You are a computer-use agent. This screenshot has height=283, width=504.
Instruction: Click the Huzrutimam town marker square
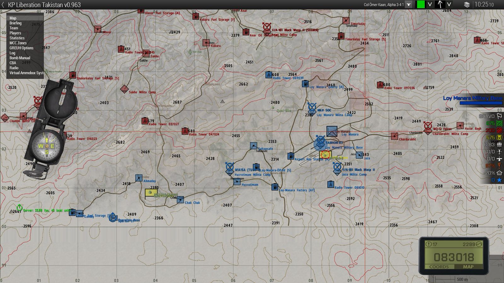pyautogui.click(x=237, y=181)
